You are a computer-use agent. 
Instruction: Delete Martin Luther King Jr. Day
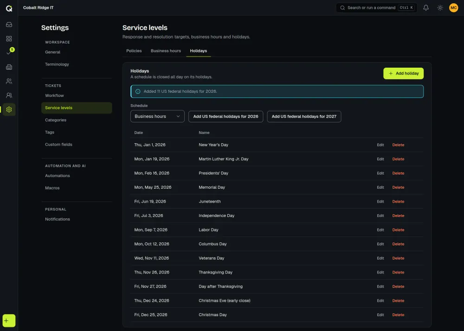398,159
